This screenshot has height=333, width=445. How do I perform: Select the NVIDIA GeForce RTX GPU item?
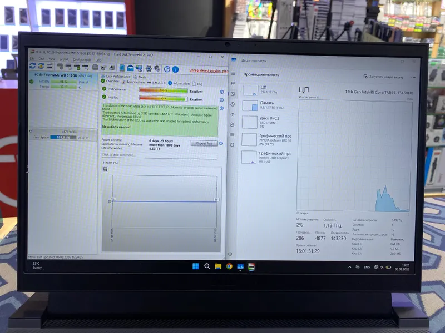(x=266, y=140)
